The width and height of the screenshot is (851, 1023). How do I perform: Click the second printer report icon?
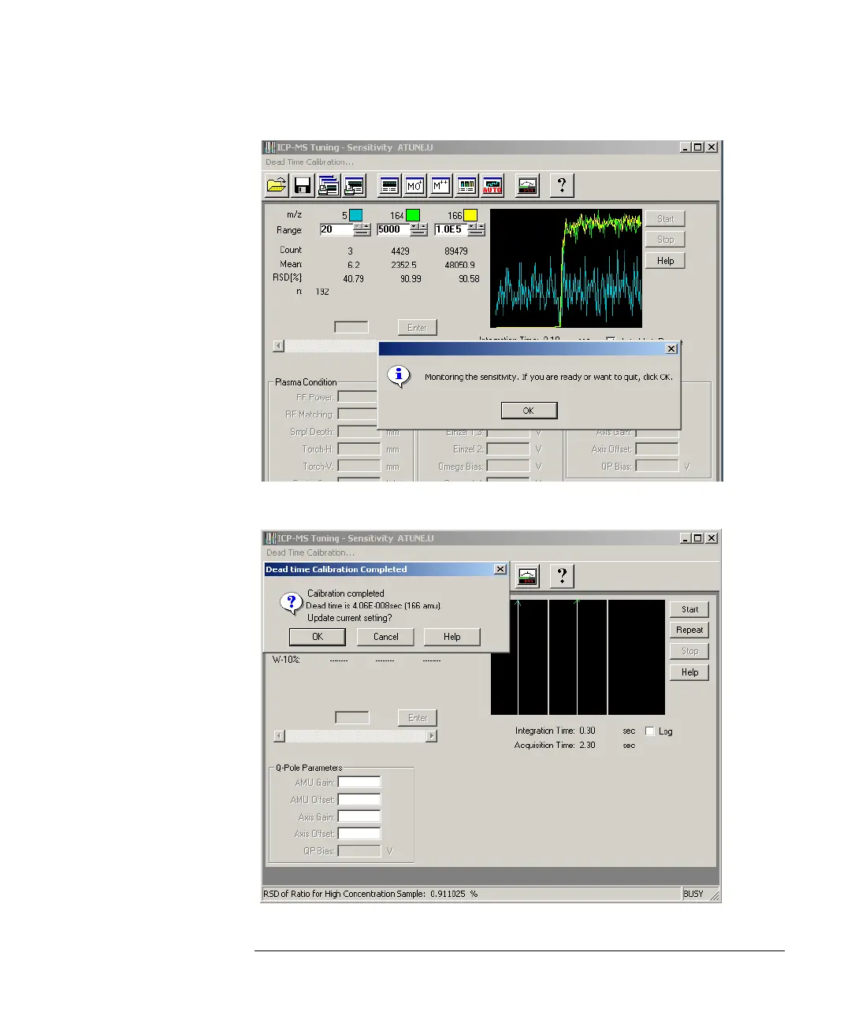(355, 185)
